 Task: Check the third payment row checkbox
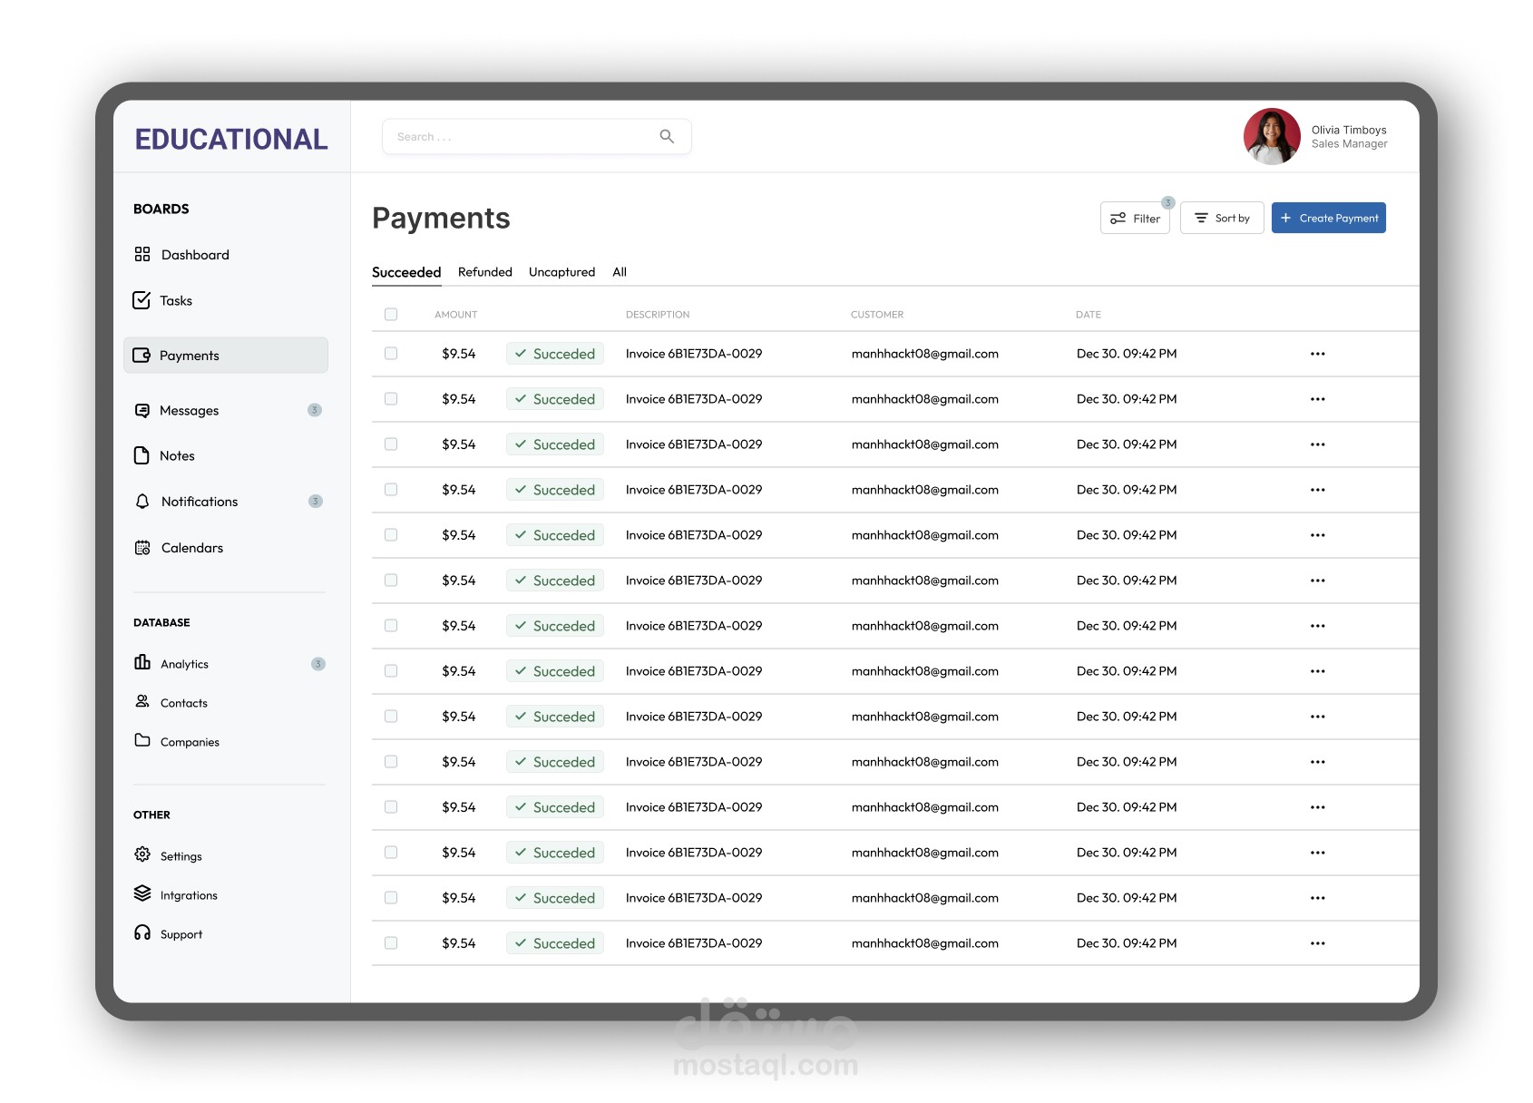coord(391,444)
